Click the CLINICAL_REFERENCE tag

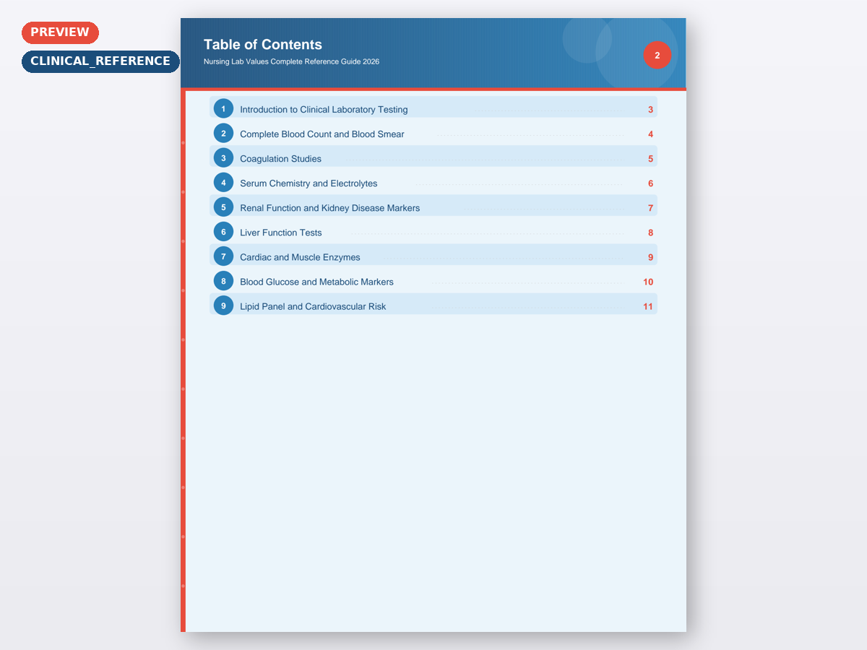(x=100, y=61)
